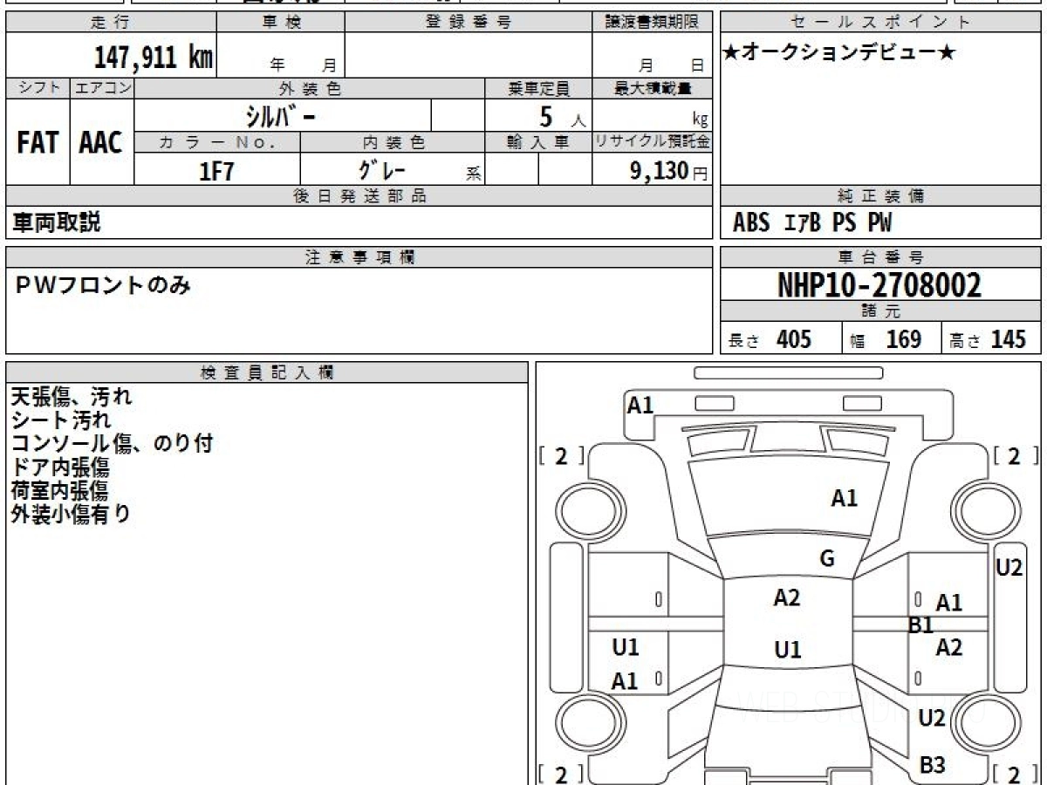Select the 最大積載量 header
Screen dimensions: 1047x785
653,88
